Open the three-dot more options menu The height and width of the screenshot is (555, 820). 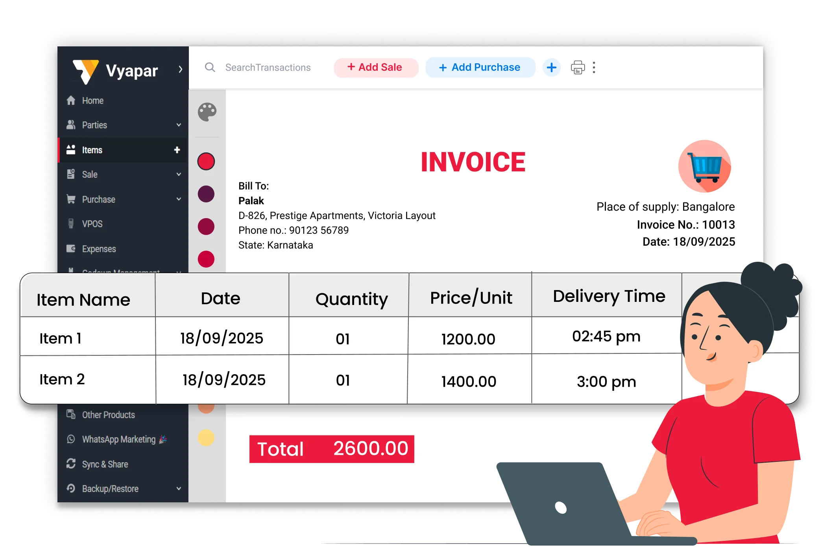tap(594, 68)
